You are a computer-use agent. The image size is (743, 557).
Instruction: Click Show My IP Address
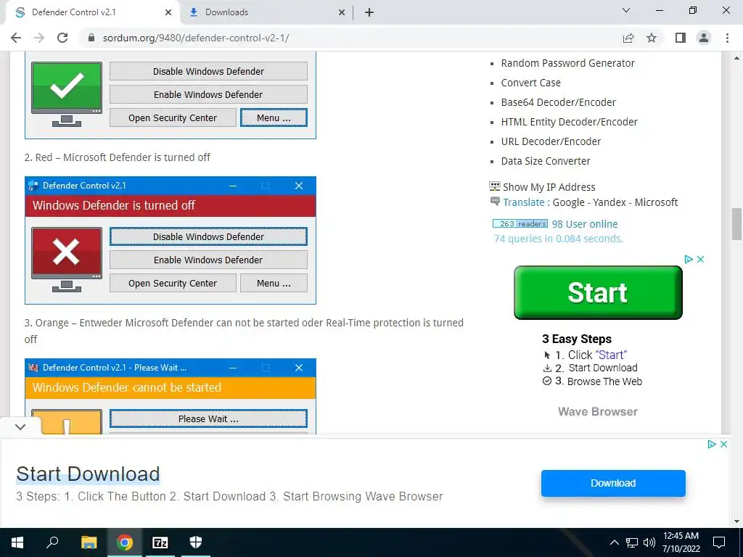[549, 187]
